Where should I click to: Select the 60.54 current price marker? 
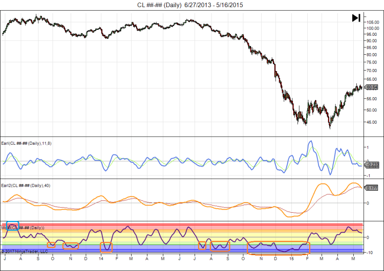click(x=372, y=87)
